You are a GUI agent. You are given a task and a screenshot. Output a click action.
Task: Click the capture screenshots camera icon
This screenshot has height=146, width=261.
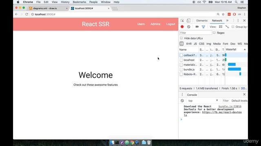[197, 27]
